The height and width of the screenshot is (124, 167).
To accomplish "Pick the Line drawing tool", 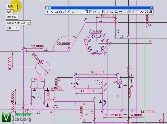I will click(52, 12).
